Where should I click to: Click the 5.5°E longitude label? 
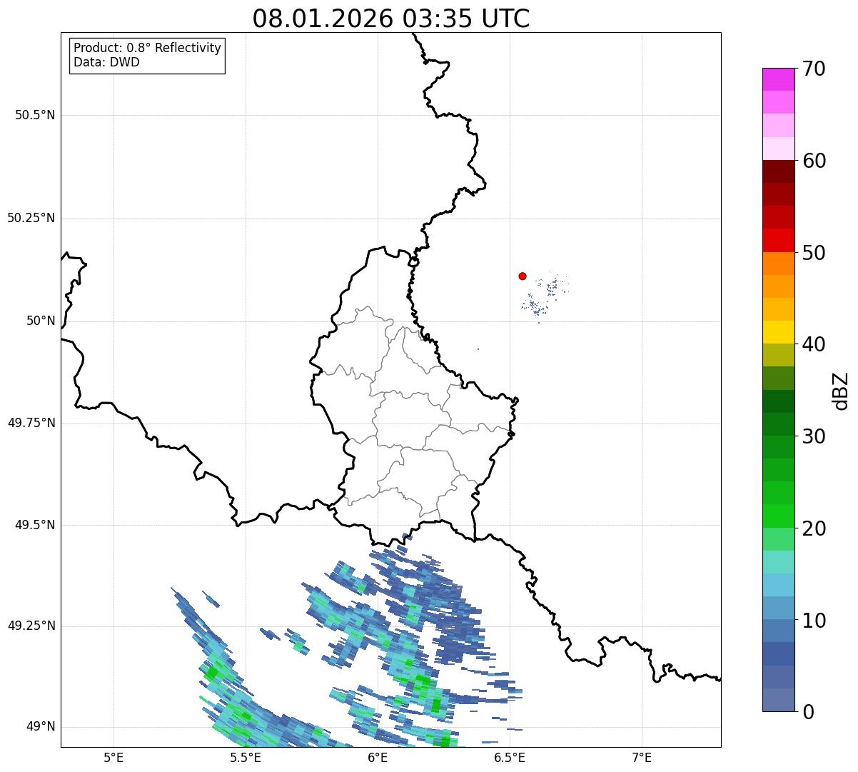click(x=246, y=757)
